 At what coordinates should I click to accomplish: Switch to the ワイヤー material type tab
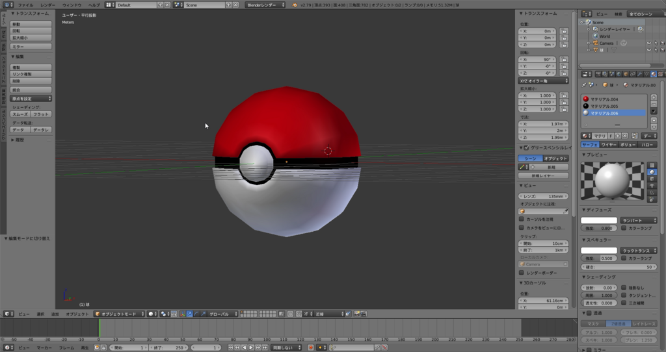click(609, 145)
